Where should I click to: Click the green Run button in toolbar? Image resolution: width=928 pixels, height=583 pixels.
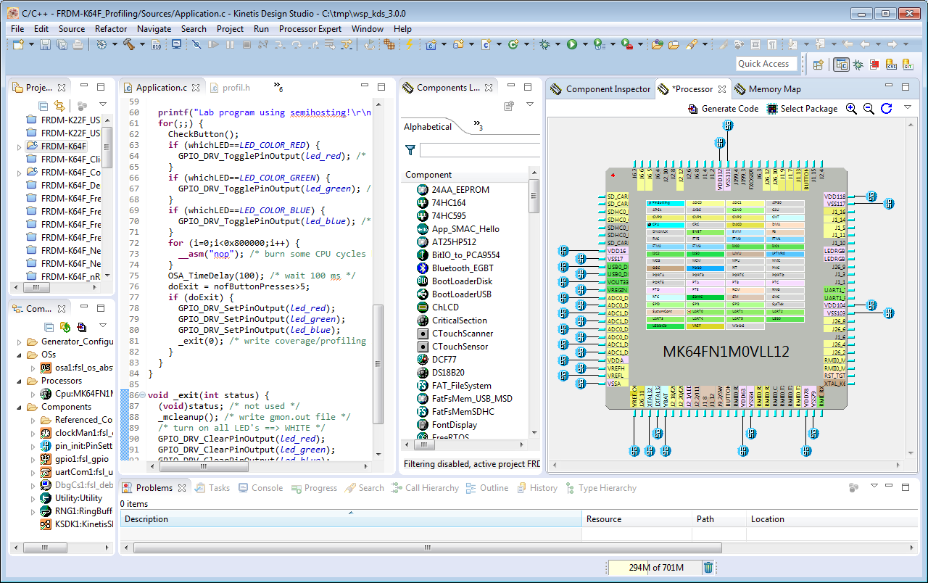pyautogui.click(x=572, y=45)
